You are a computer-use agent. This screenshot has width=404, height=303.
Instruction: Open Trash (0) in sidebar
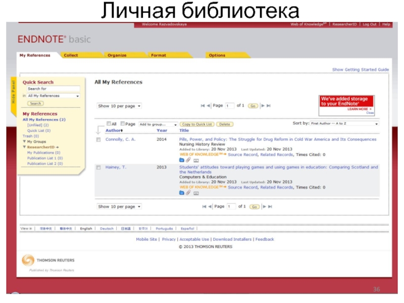tap(31, 136)
